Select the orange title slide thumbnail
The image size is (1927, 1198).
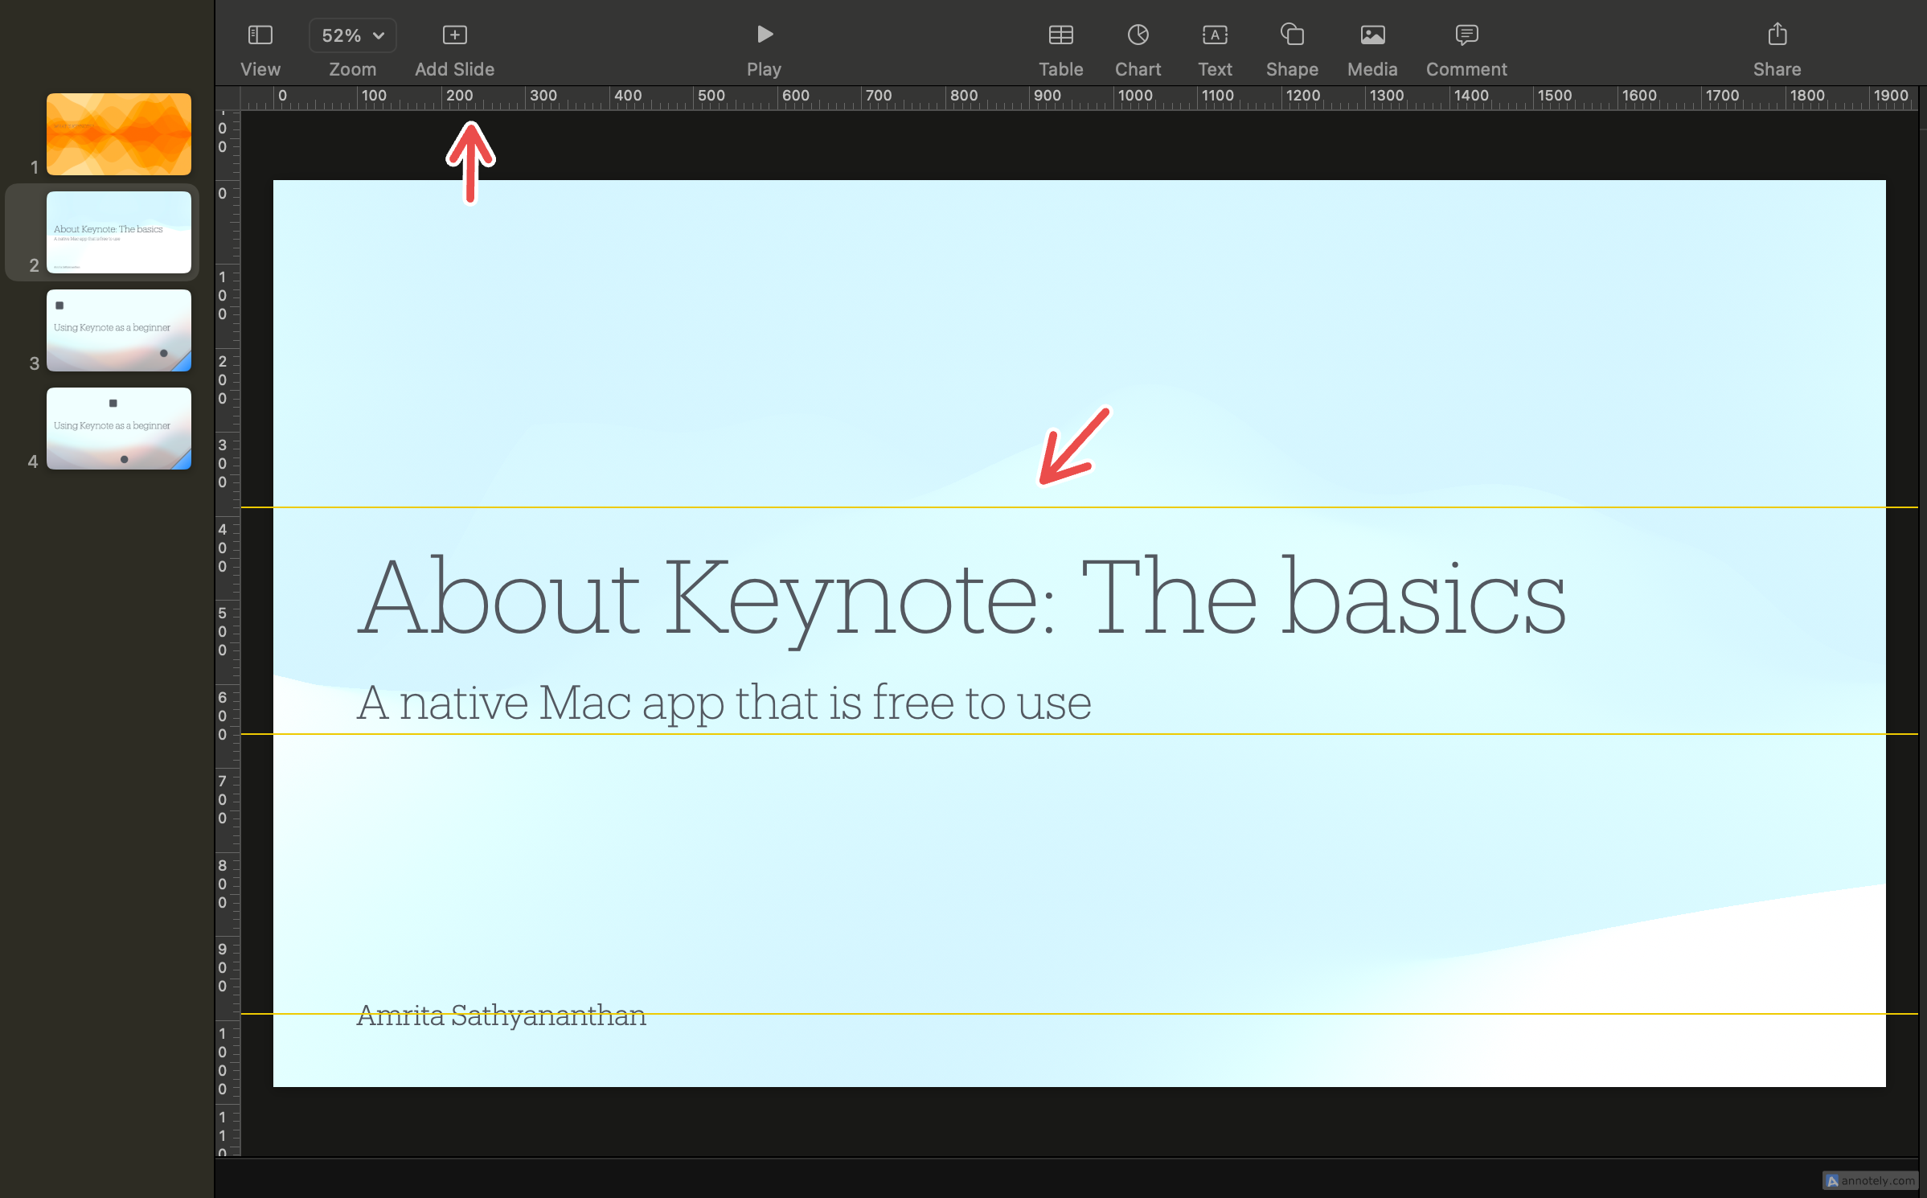[118, 133]
